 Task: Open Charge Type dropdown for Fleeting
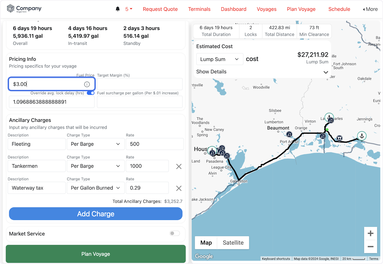95,144
